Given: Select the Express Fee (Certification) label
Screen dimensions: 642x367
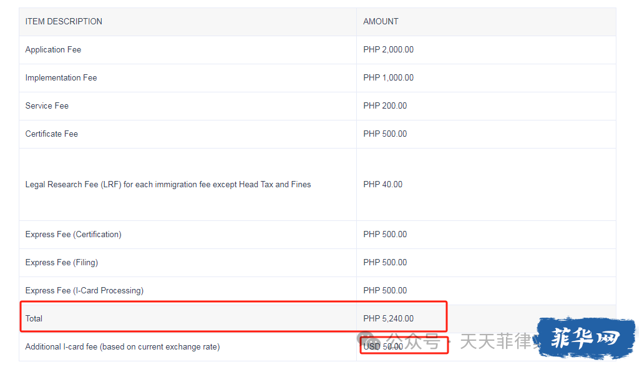Looking at the screenshot, I should click(x=73, y=234).
